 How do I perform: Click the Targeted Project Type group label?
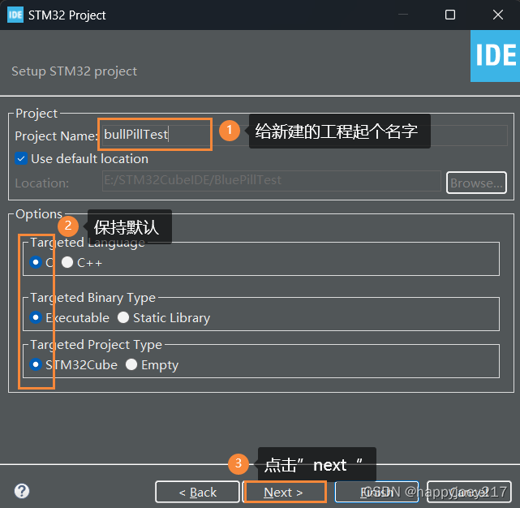(x=97, y=345)
